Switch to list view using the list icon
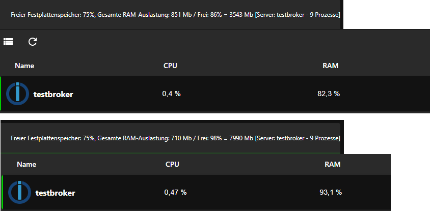Image resolution: width=431 pixels, height=215 pixels. coord(8,42)
